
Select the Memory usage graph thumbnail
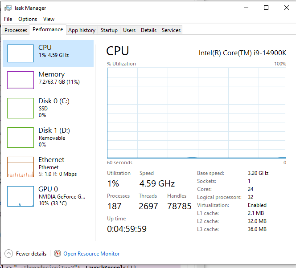point(21,80)
